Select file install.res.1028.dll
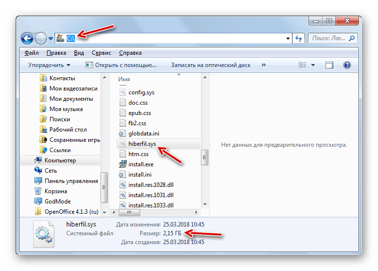 click(x=147, y=185)
